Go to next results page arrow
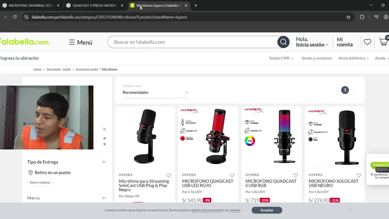The image size is (389, 219). click(x=353, y=90)
